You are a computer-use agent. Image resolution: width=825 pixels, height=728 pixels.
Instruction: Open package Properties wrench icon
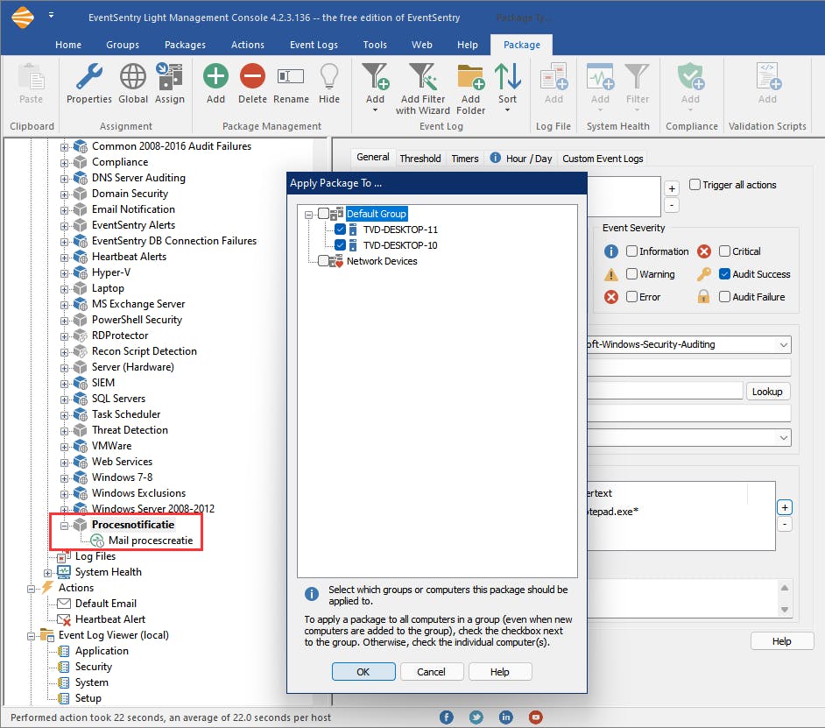[x=89, y=77]
